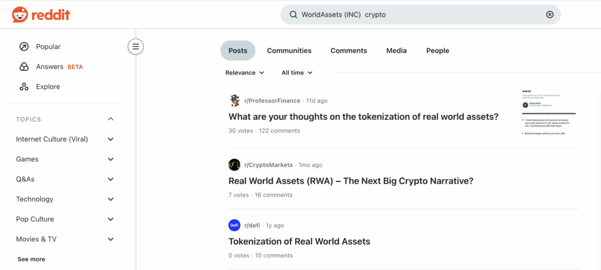Image resolution: width=601 pixels, height=270 pixels.
Task: Switch to the Comments tab
Action: [x=349, y=51]
